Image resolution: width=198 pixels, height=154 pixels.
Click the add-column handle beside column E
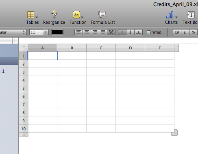click(x=176, y=48)
